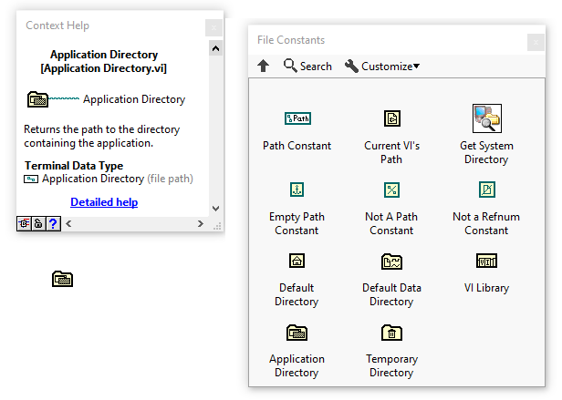This screenshot has height=400, width=562.
Task: Click the 'File Constants' palette title
Action: tap(291, 40)
